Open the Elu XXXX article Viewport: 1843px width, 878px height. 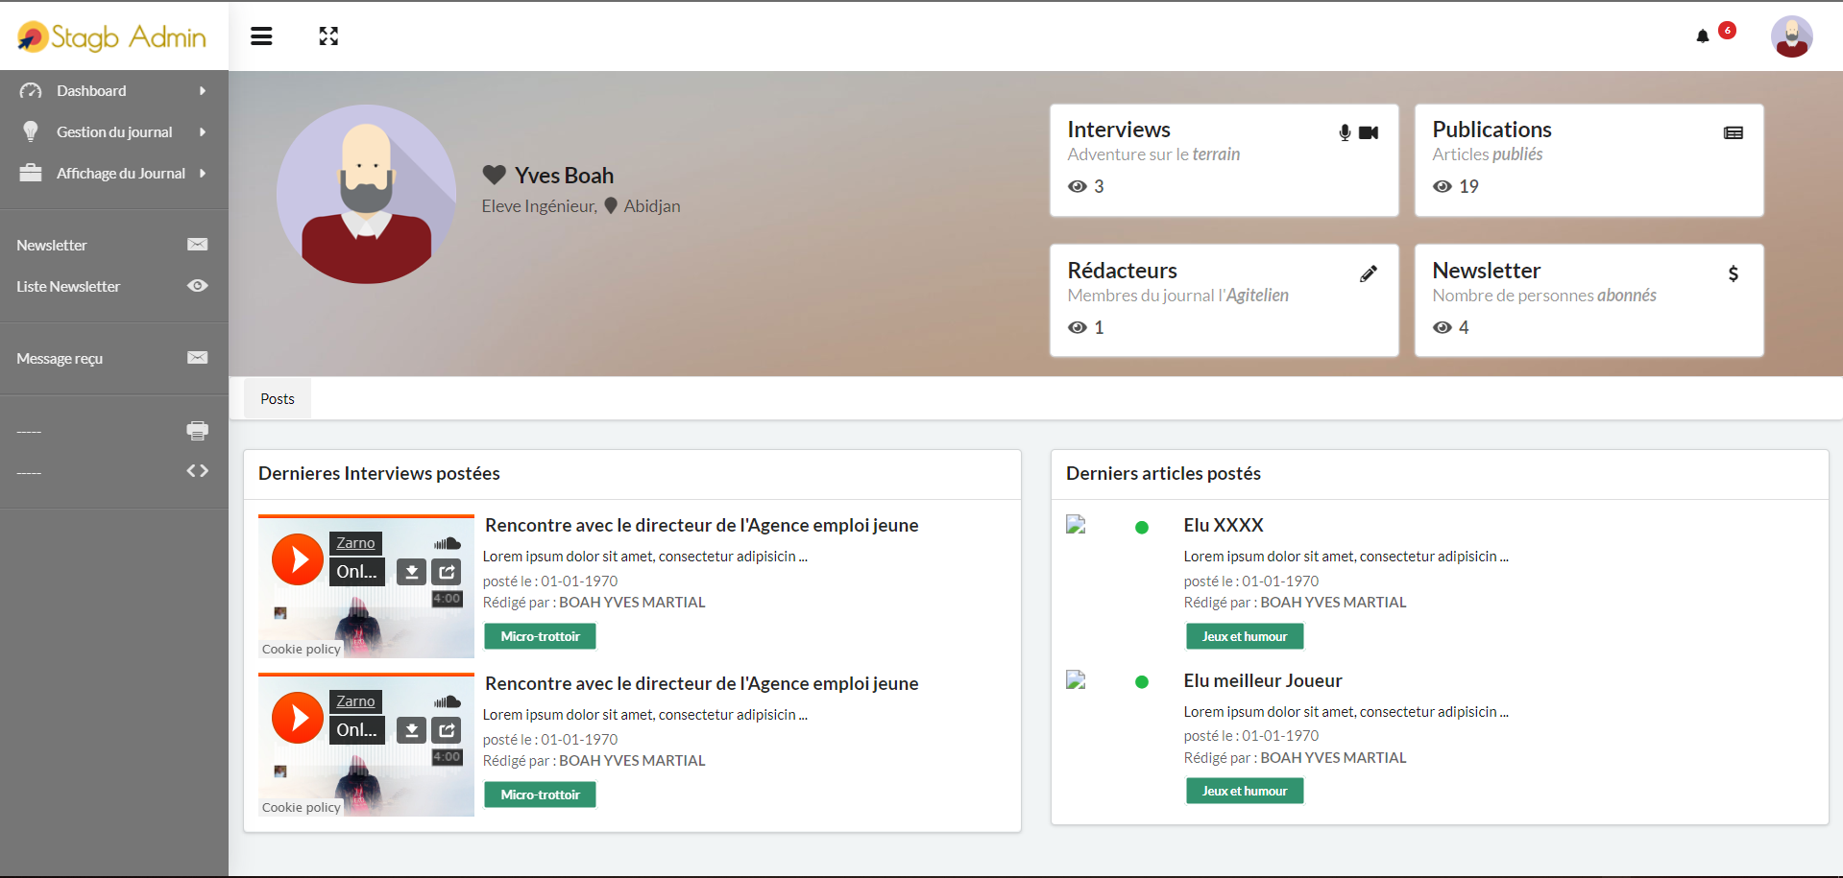(x=1224, y=525)
